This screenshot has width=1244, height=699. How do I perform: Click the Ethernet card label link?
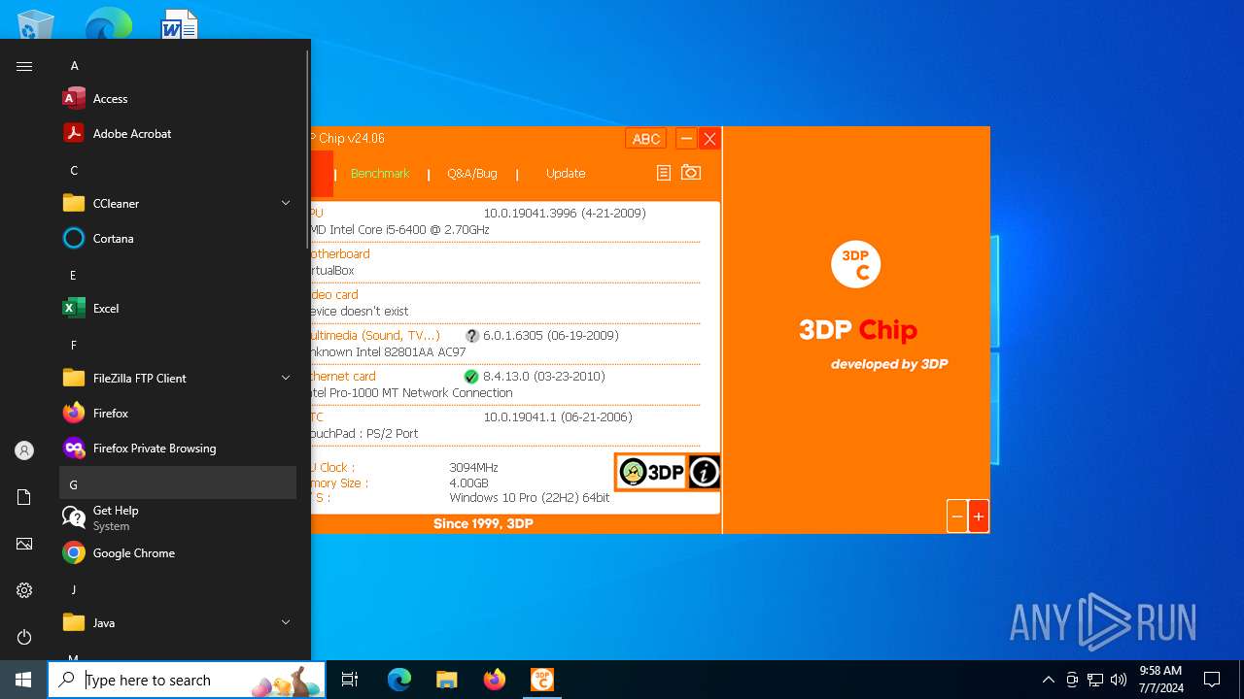(343, 376)
